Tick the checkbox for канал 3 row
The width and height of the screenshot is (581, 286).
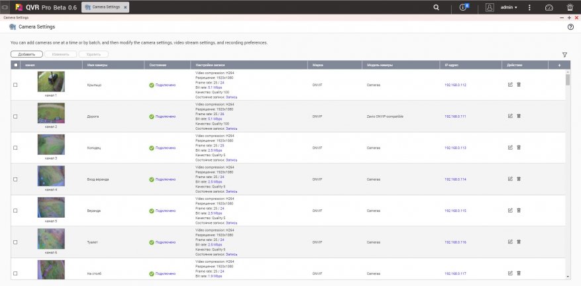(x=15, y=148)
